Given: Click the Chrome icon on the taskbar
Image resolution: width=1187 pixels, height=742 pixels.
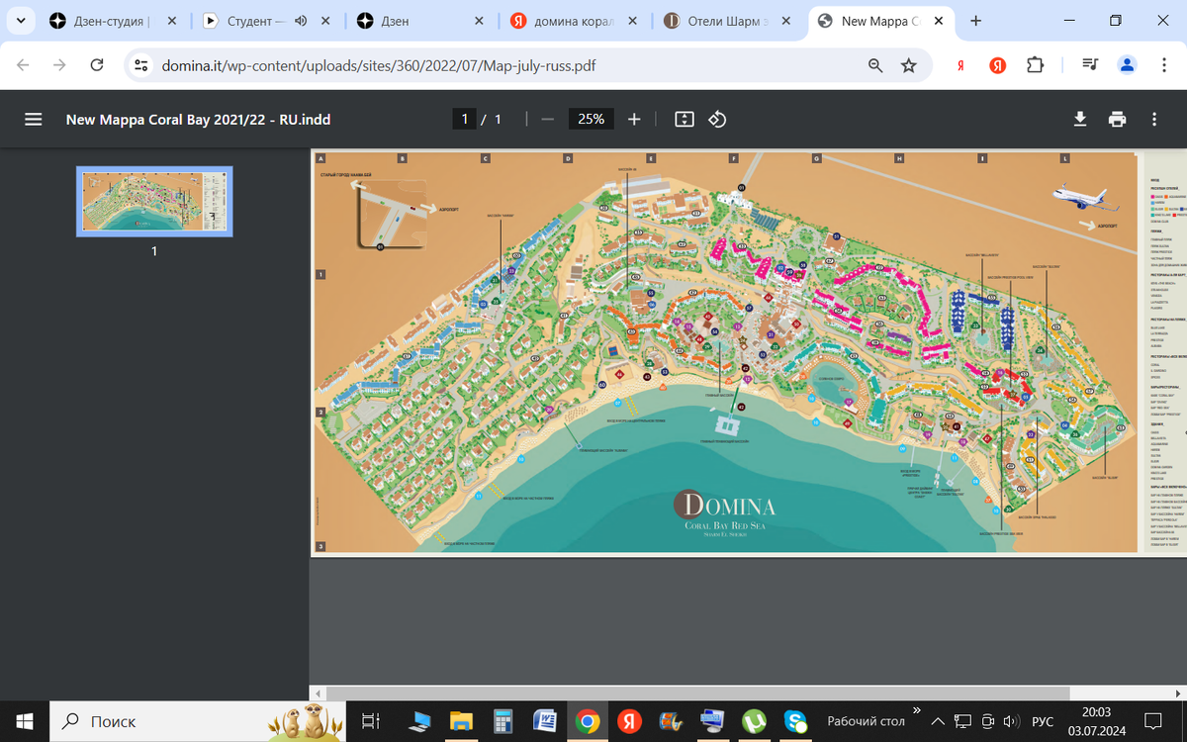Looking at the screenshot, I should tap(588, 721).
